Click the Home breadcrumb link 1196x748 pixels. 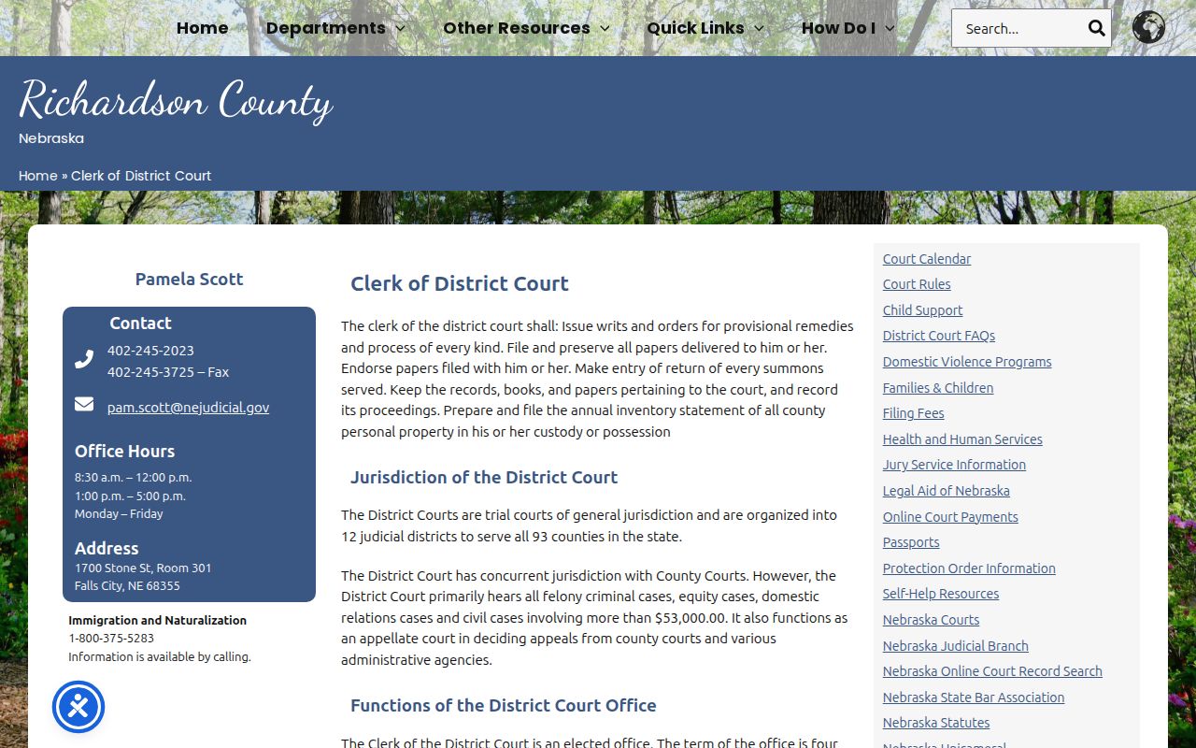coord(38,176)
